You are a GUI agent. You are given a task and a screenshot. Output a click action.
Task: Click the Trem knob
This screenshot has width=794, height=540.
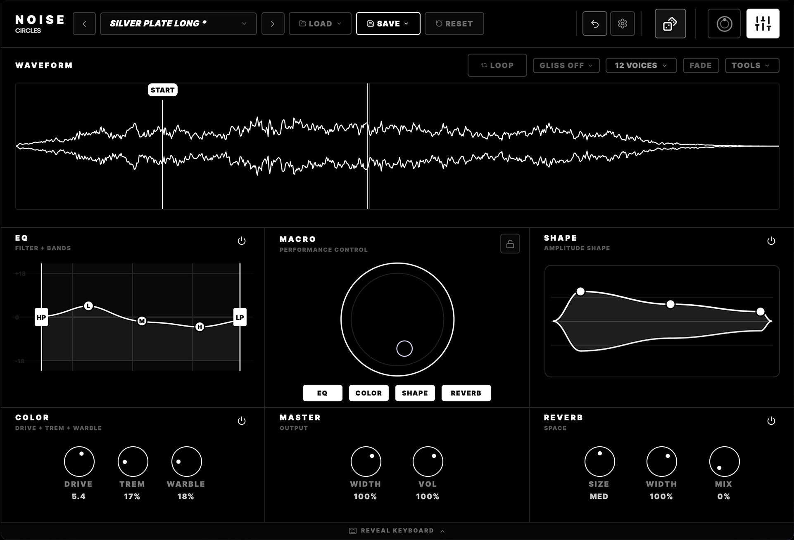(x=133, y=461)
